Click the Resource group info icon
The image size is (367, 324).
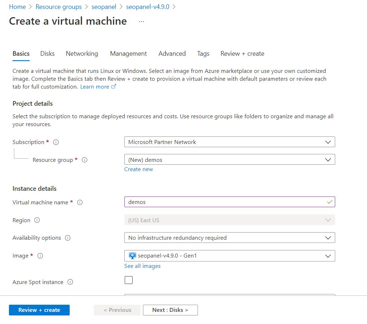click(85, 160)
